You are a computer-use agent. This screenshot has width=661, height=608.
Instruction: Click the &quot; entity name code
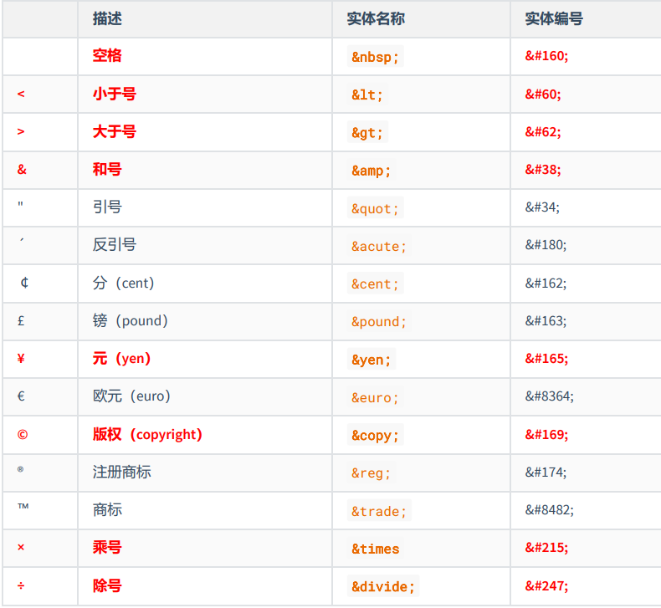click(x=375, y=208)
